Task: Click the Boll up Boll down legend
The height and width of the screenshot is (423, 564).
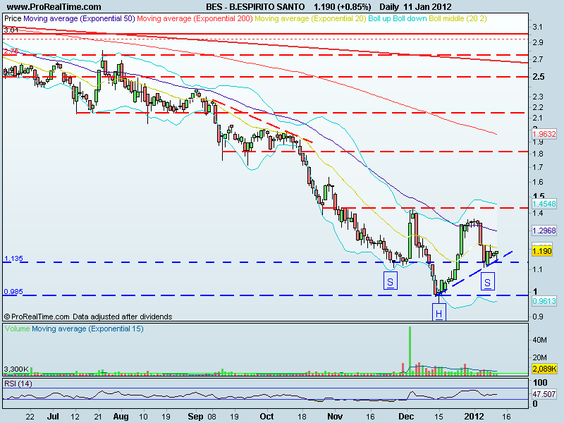Action: [x=398, y=18]
